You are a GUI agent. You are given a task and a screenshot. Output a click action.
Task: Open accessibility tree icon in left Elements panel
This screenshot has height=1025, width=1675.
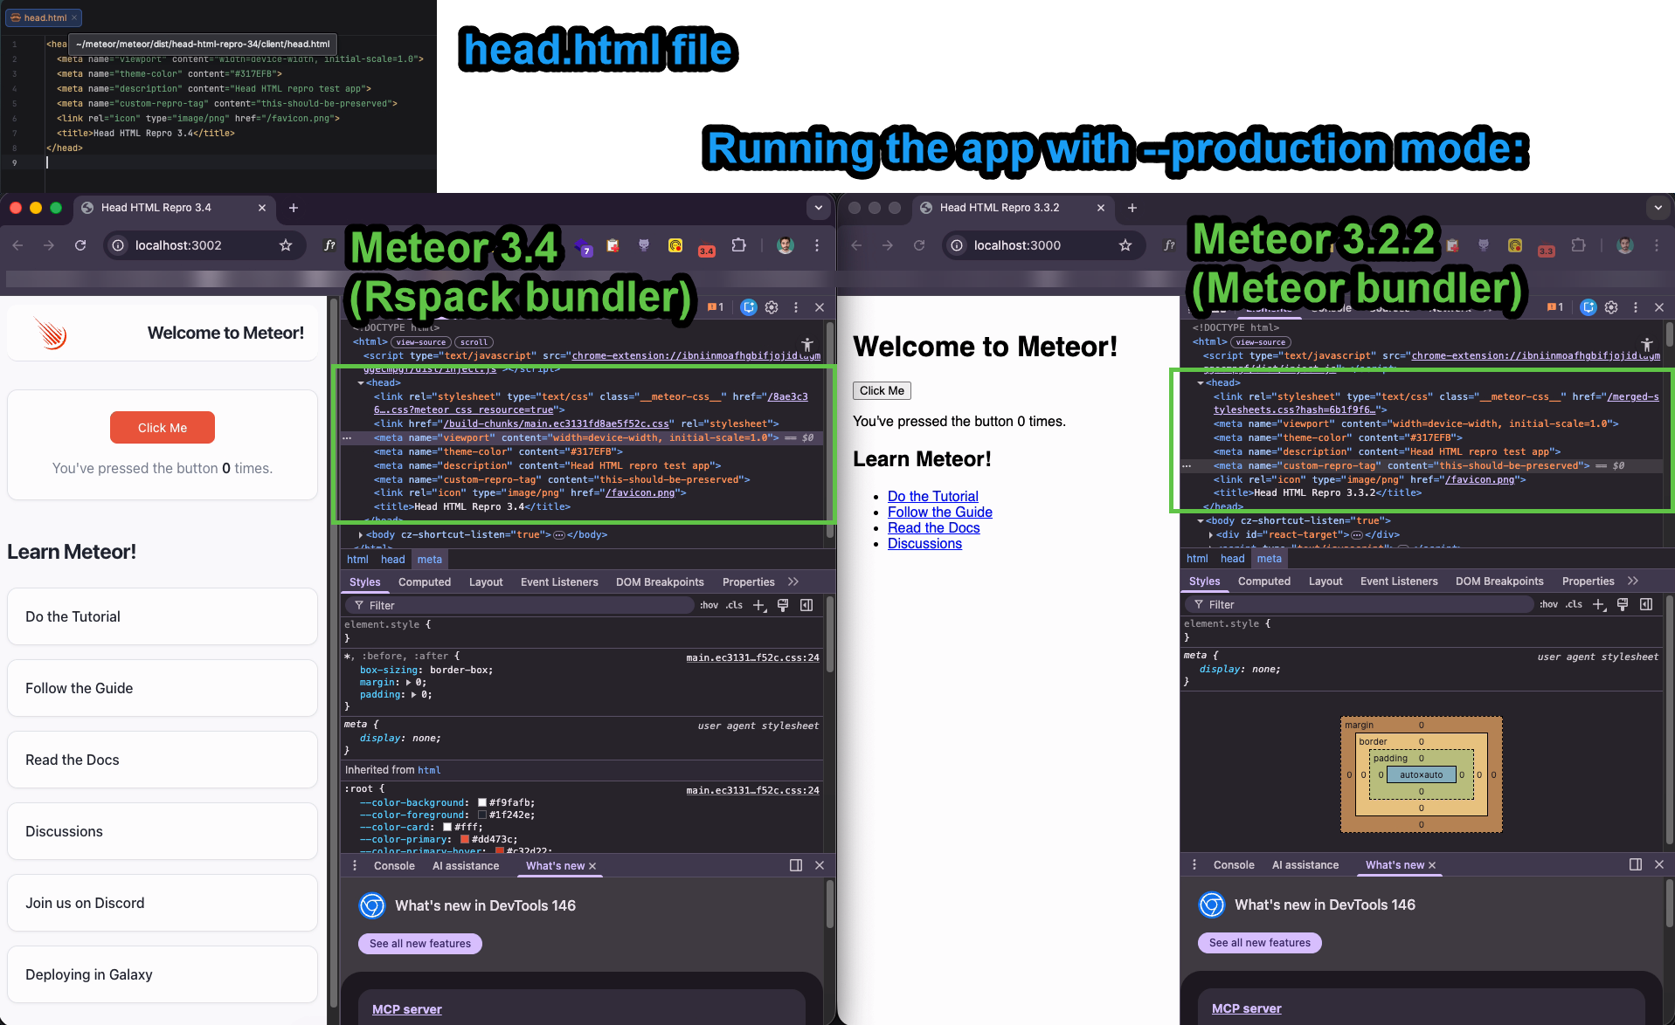(807, 344)
